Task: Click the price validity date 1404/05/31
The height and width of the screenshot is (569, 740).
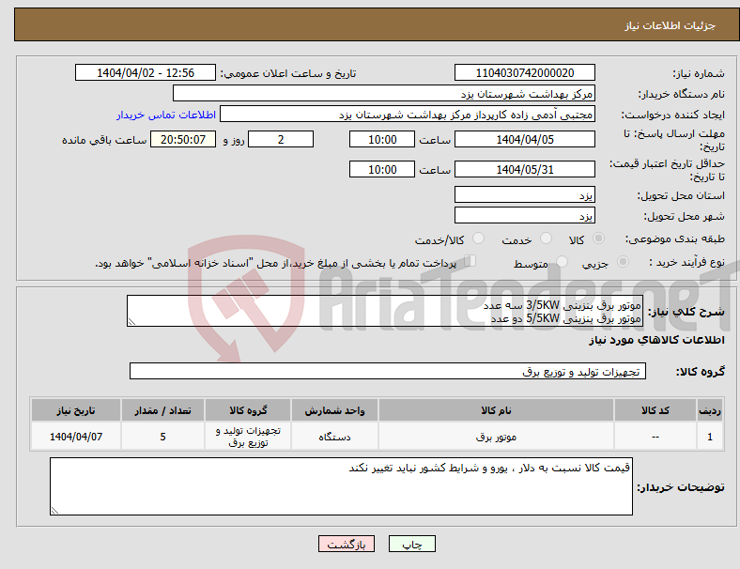Action: (524, 169)
